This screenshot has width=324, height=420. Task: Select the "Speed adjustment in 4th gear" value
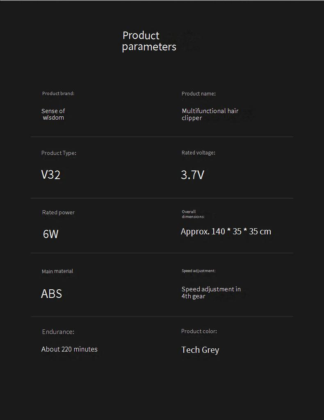[x=211, y=293]
